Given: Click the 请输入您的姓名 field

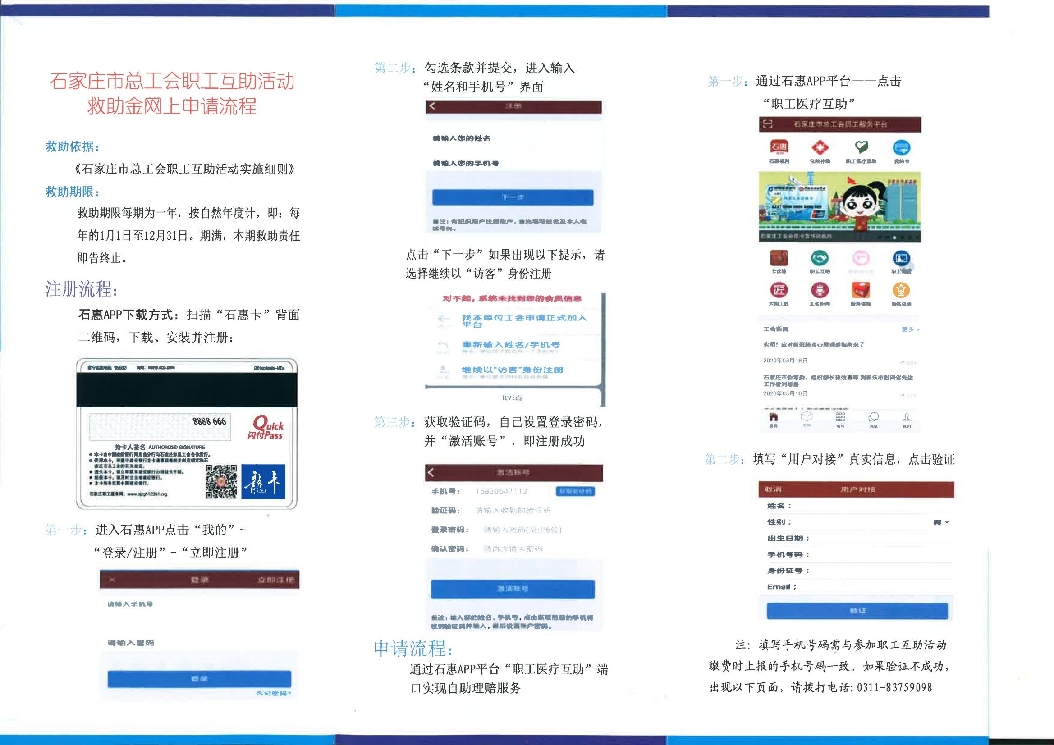Looking at the screenshot, I should (513, 138).
